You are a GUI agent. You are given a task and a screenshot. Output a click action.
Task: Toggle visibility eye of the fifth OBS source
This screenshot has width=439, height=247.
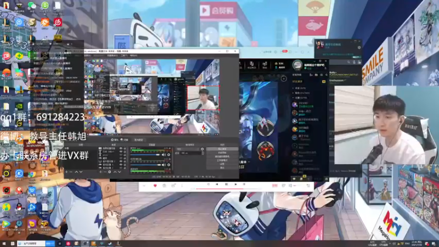(121, 161)
